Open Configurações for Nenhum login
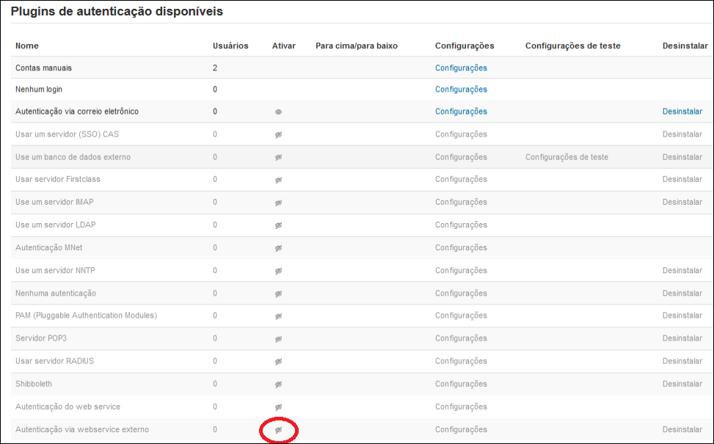 click(x=461, y=90)
